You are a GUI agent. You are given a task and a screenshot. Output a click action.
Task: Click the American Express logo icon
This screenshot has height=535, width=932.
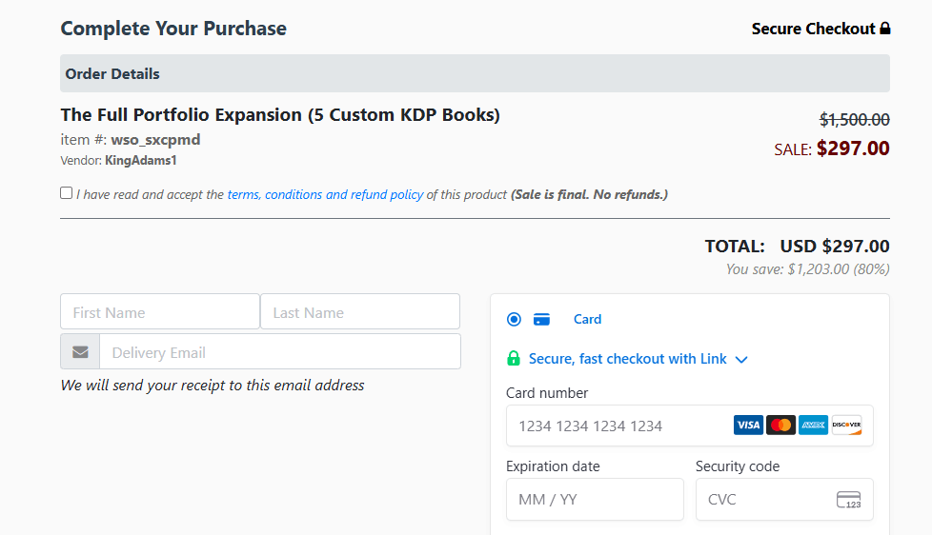click(813, 426)
